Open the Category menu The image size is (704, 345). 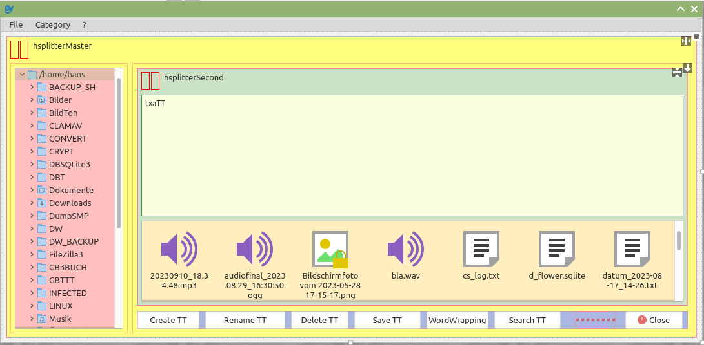click(53, 24)
